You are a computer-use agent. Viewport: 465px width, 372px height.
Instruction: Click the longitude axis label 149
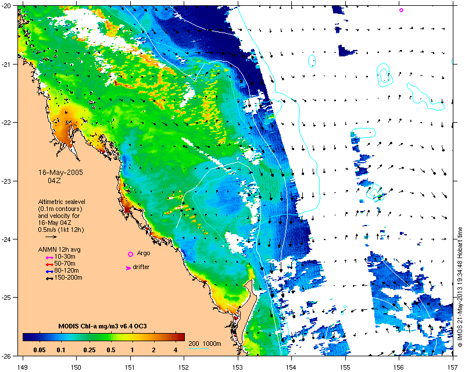[x=23, y=367]
